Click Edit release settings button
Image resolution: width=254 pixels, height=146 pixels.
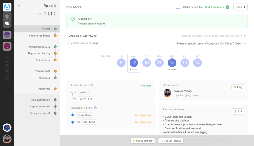pyautogui.click(x=84, y=43)
